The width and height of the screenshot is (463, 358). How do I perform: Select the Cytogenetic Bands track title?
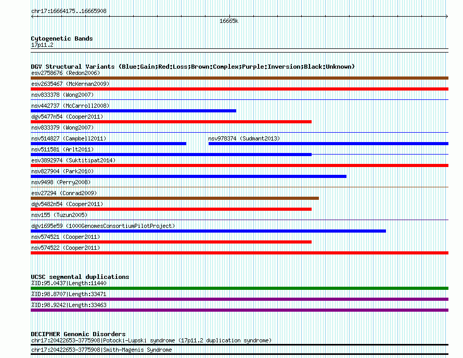[62, 39]
